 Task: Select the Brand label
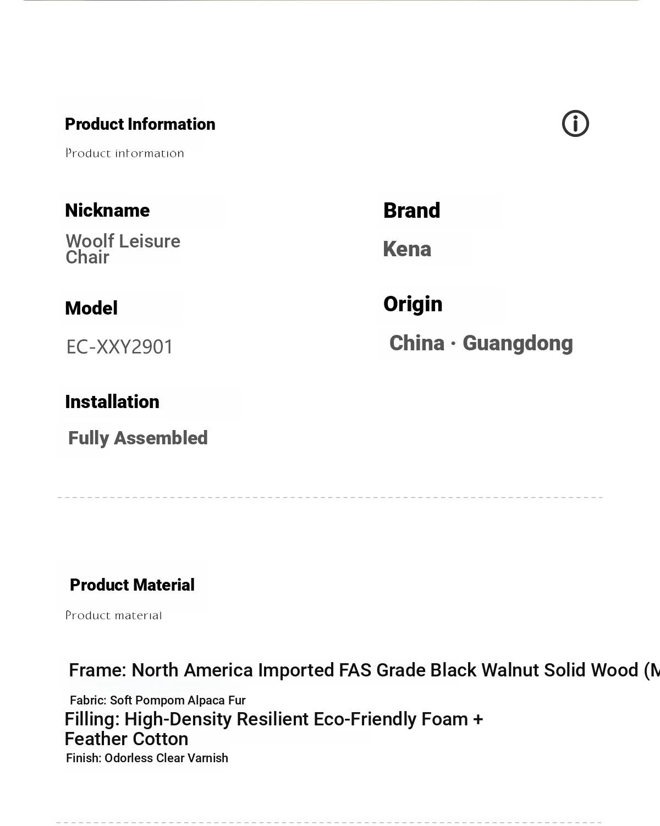pos(411,211)
